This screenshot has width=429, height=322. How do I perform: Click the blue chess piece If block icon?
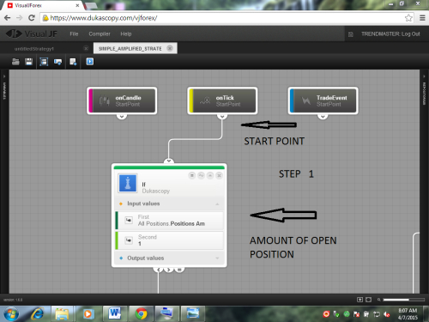click(x=128, y=183)
